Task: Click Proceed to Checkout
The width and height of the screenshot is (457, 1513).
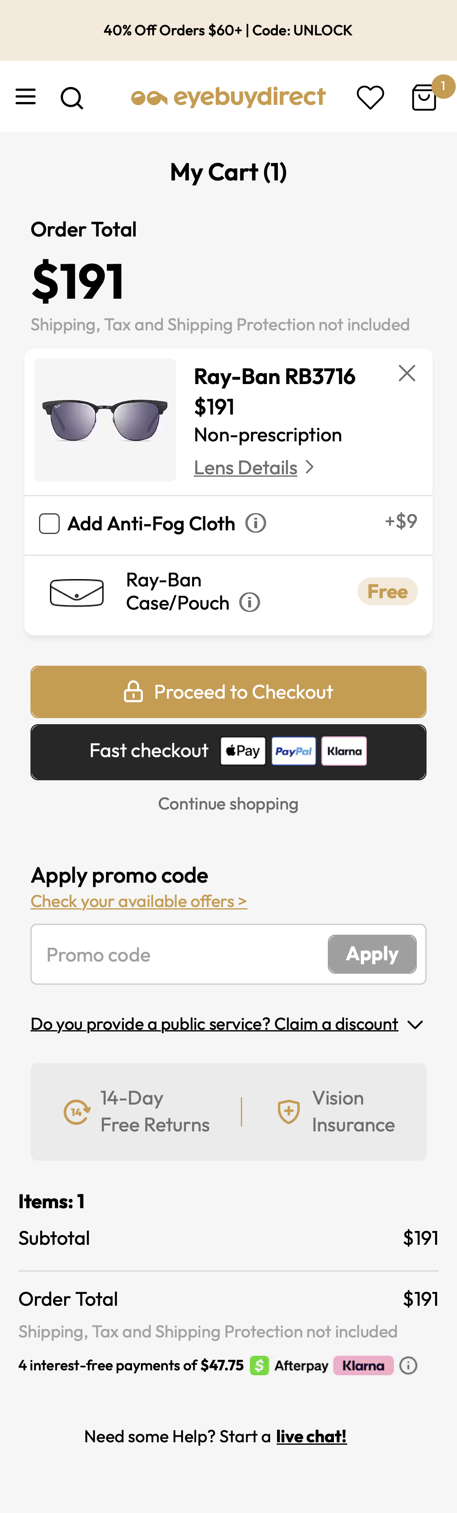Action: 228,691
